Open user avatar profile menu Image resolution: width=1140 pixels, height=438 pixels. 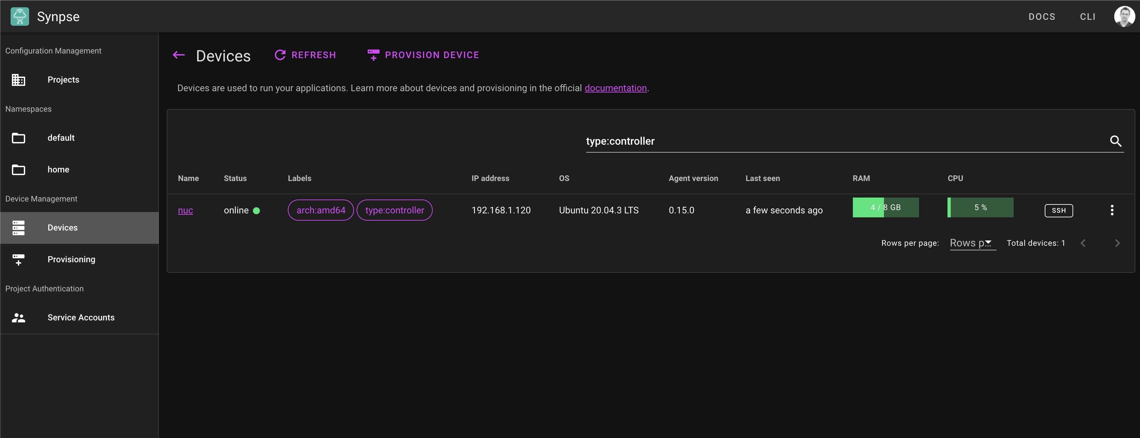[x=1124, y=17]
